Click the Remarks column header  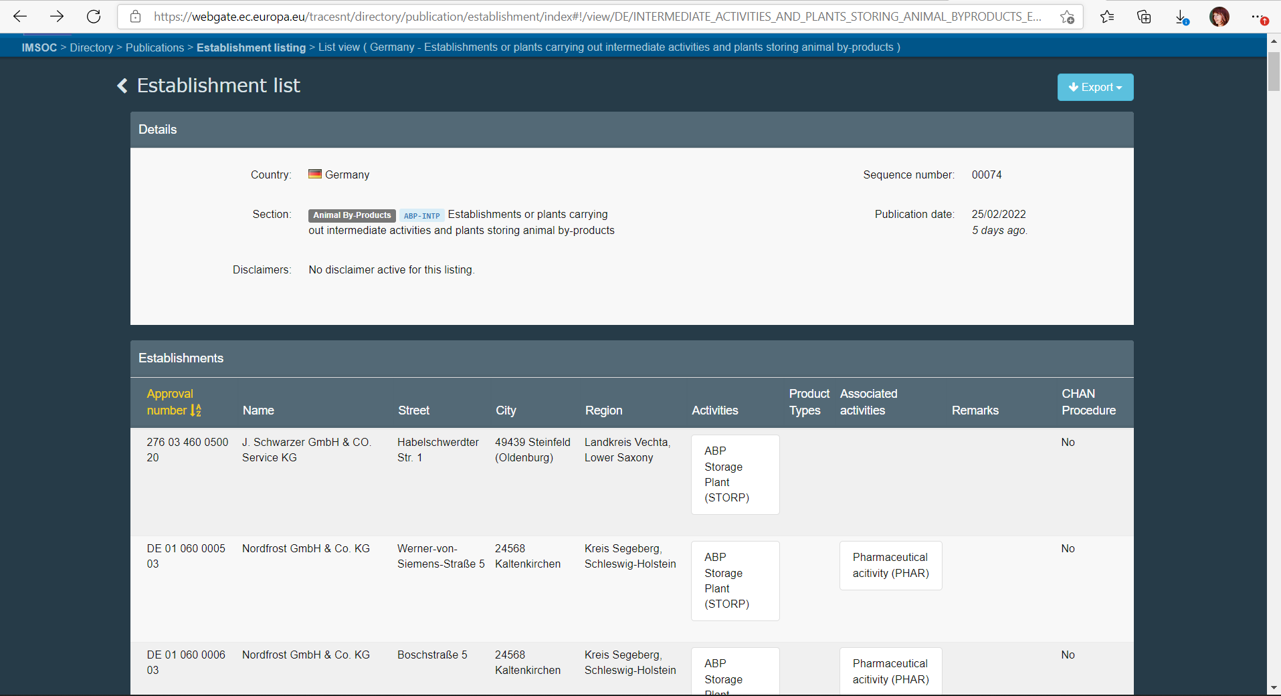tap(975, 411)
